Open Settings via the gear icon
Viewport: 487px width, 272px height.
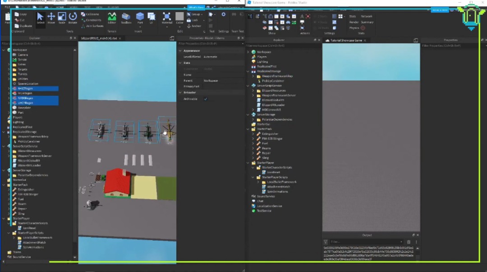pos(223,14)
